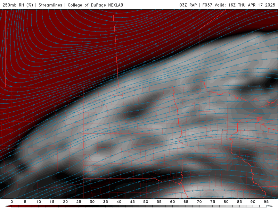Click the white right arrow tip of colorbar
The image size is (278, 208).
(x=270, y=206)
